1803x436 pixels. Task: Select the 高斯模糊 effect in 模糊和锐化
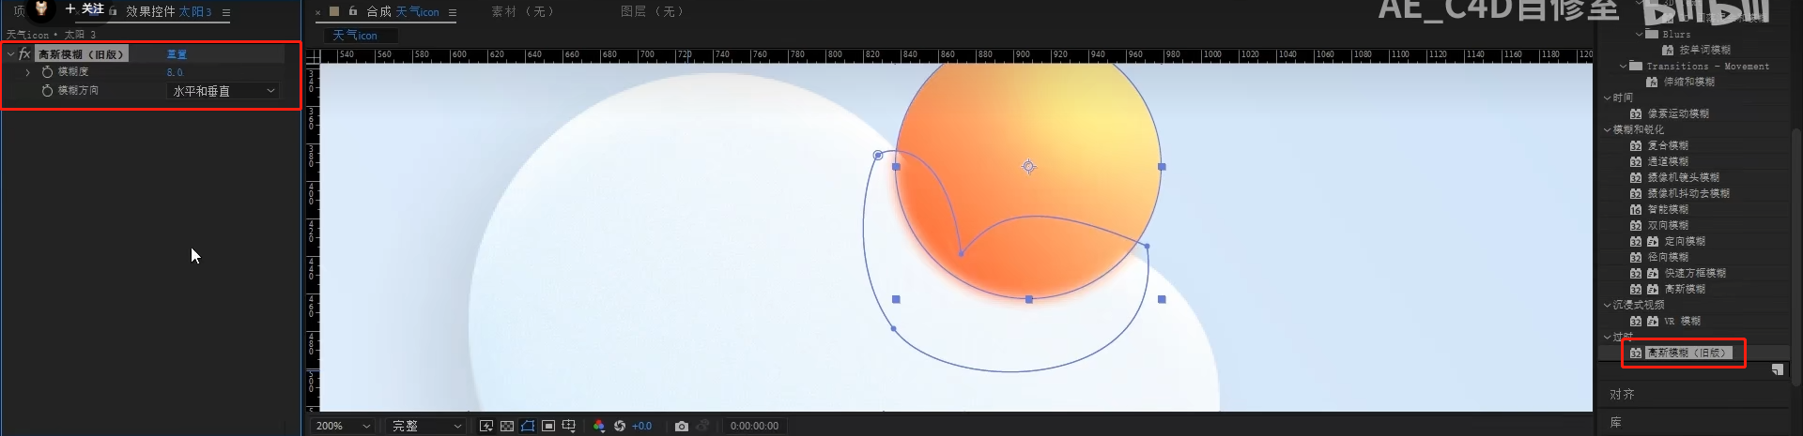pos(1686,289)
